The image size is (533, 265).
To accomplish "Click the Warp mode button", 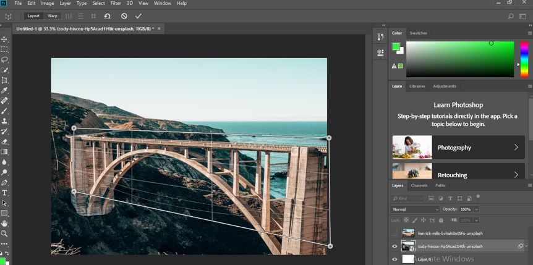I will click(53, 16).
